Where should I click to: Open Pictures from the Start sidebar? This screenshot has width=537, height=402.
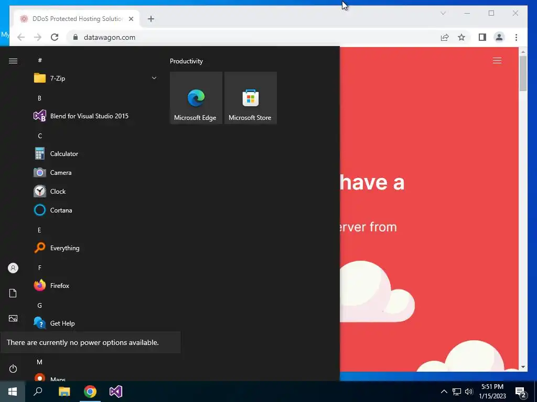pyautogui.click(x=13, y=318)
